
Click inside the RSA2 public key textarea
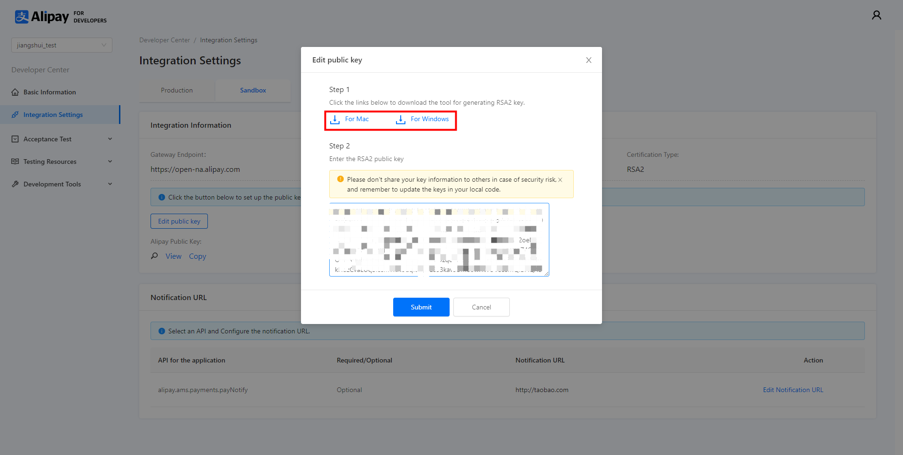439,239
